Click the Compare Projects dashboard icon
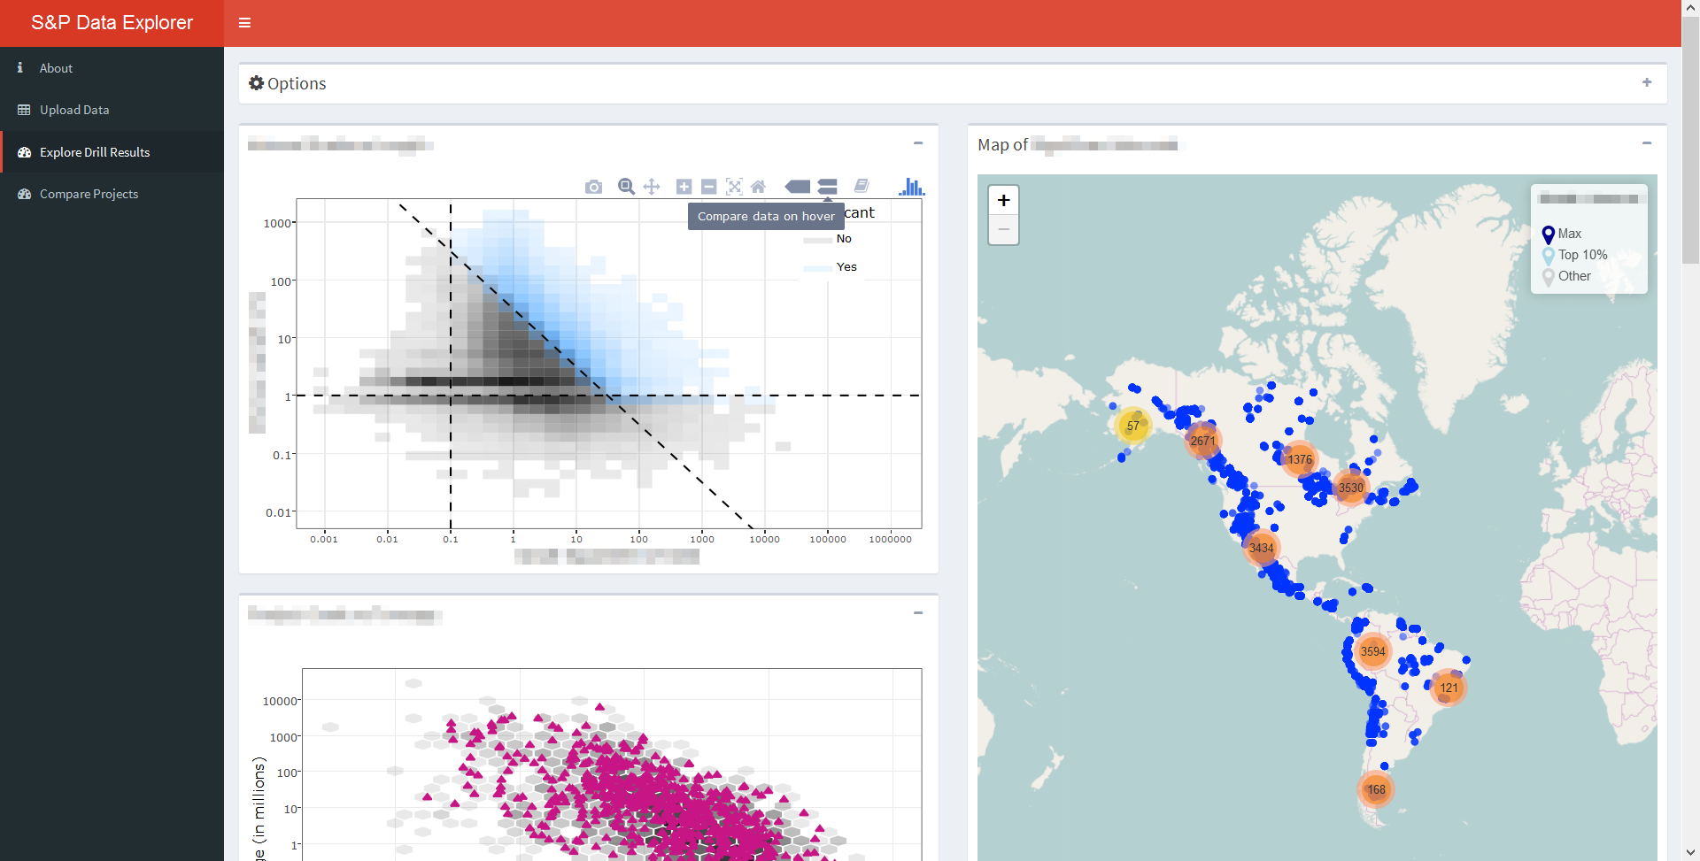 pos(24,194)
